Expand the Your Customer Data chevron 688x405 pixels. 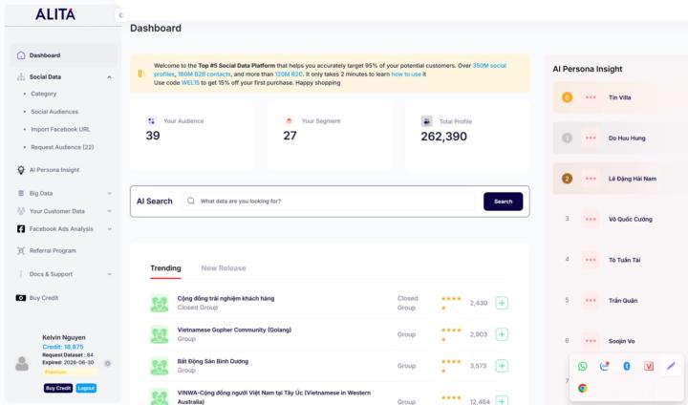(109, 211)
